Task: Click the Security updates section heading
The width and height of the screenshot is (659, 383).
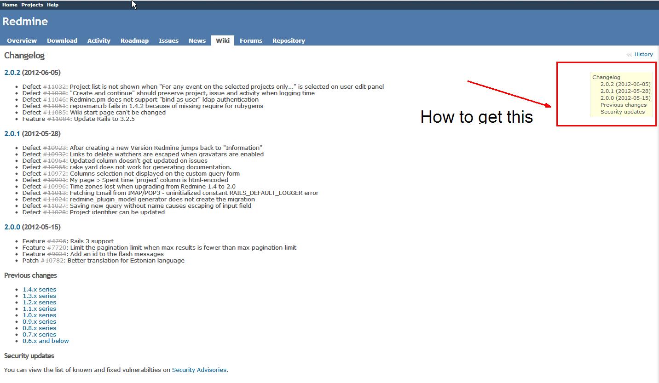Action: 29,356
